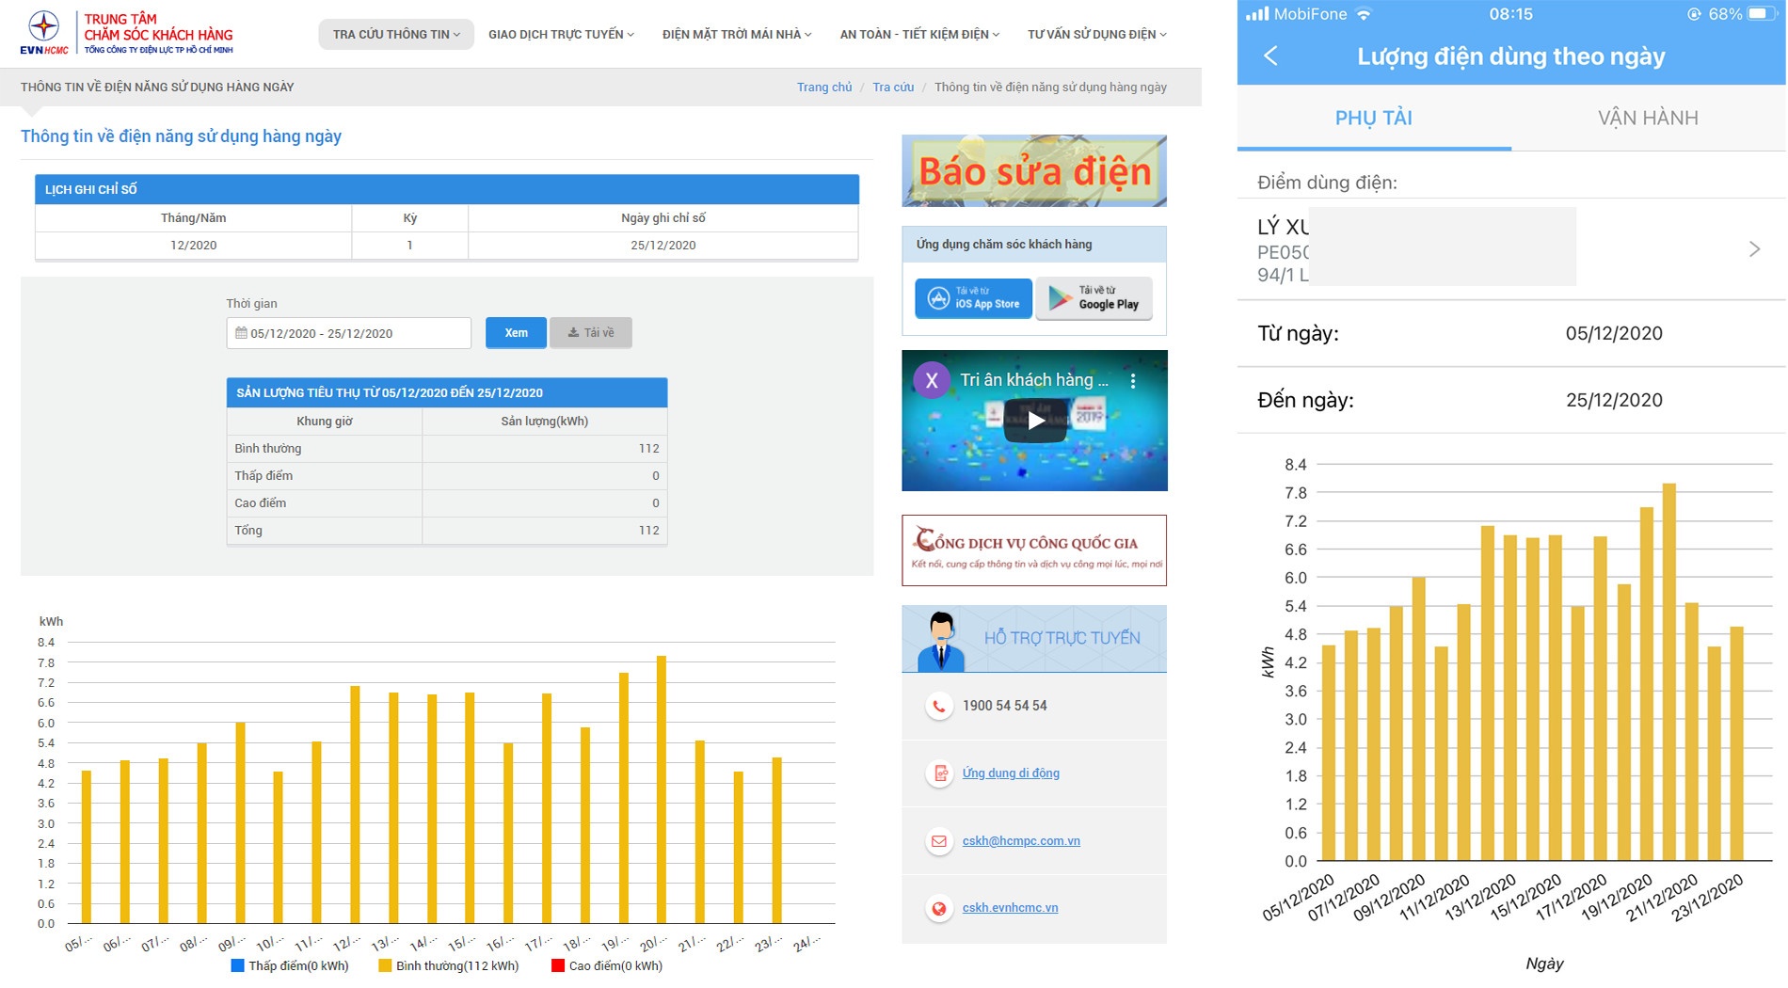The width and height of the screenshot is (1788, 988).
Task: Click the iOS App Store download badge
Action: (x=973, y=298)
